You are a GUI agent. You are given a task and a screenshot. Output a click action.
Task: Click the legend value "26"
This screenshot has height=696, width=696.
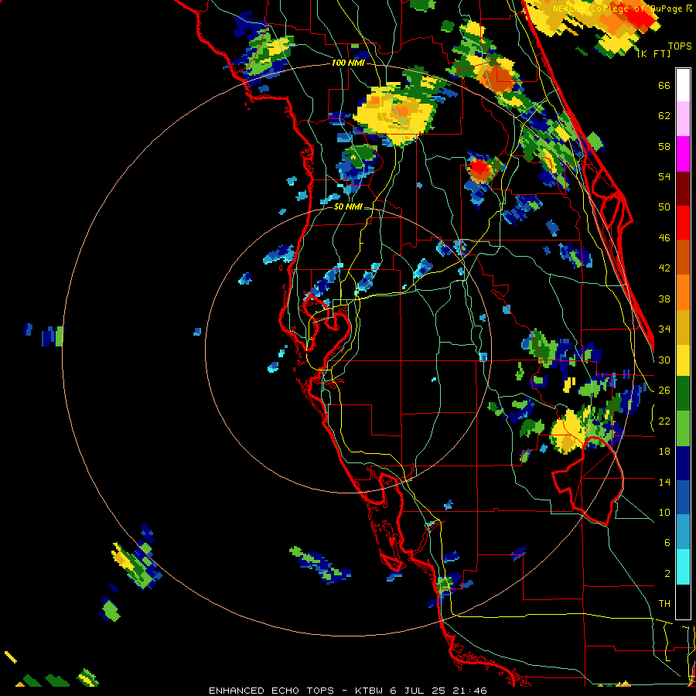point(664,391)
